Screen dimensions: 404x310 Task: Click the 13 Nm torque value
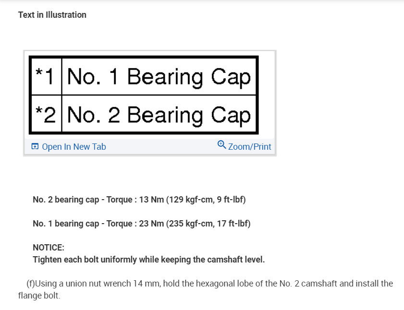[151, 200]
